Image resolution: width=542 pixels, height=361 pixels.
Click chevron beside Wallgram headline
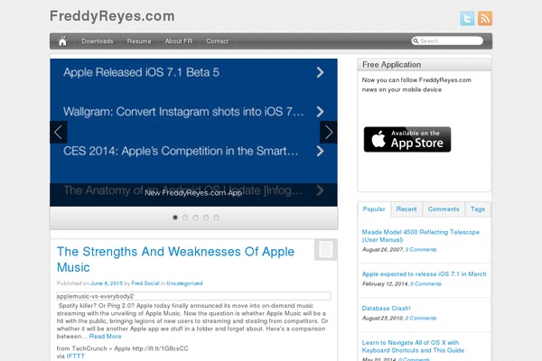pyautogui.click(x=320, y=112)
